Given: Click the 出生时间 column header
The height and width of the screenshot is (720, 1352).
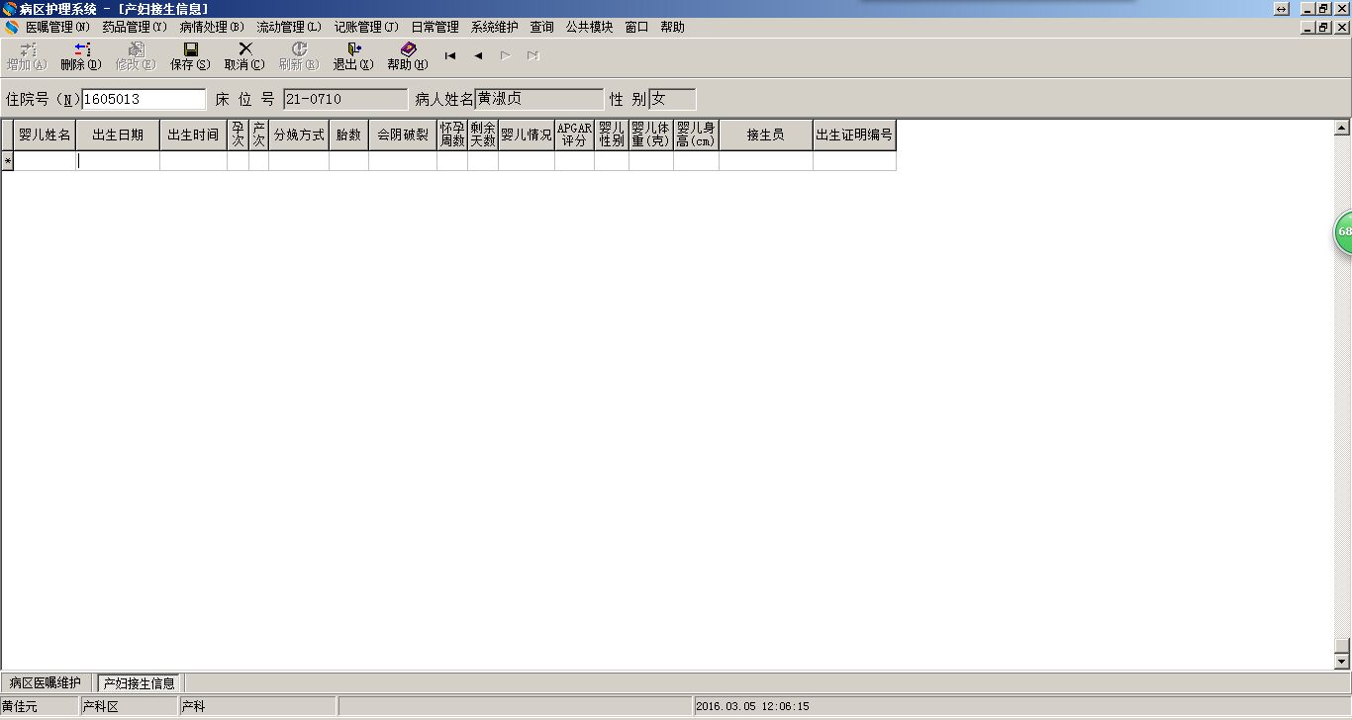Looking at the screenshot, I should (x=193, y=135).
